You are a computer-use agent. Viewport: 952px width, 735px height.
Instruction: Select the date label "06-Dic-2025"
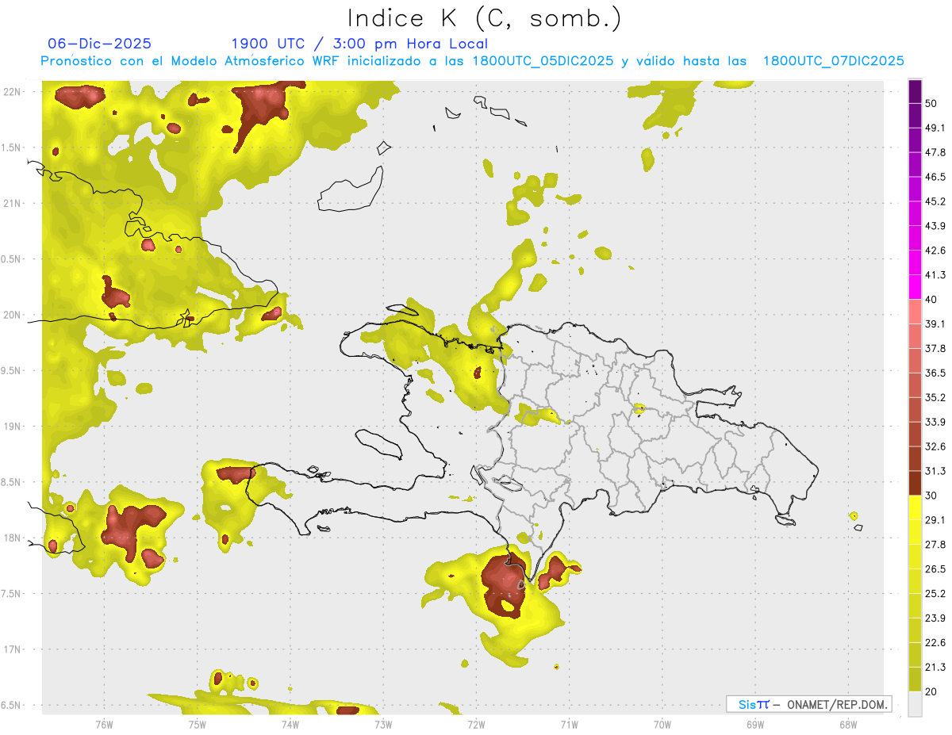point(100,44)
